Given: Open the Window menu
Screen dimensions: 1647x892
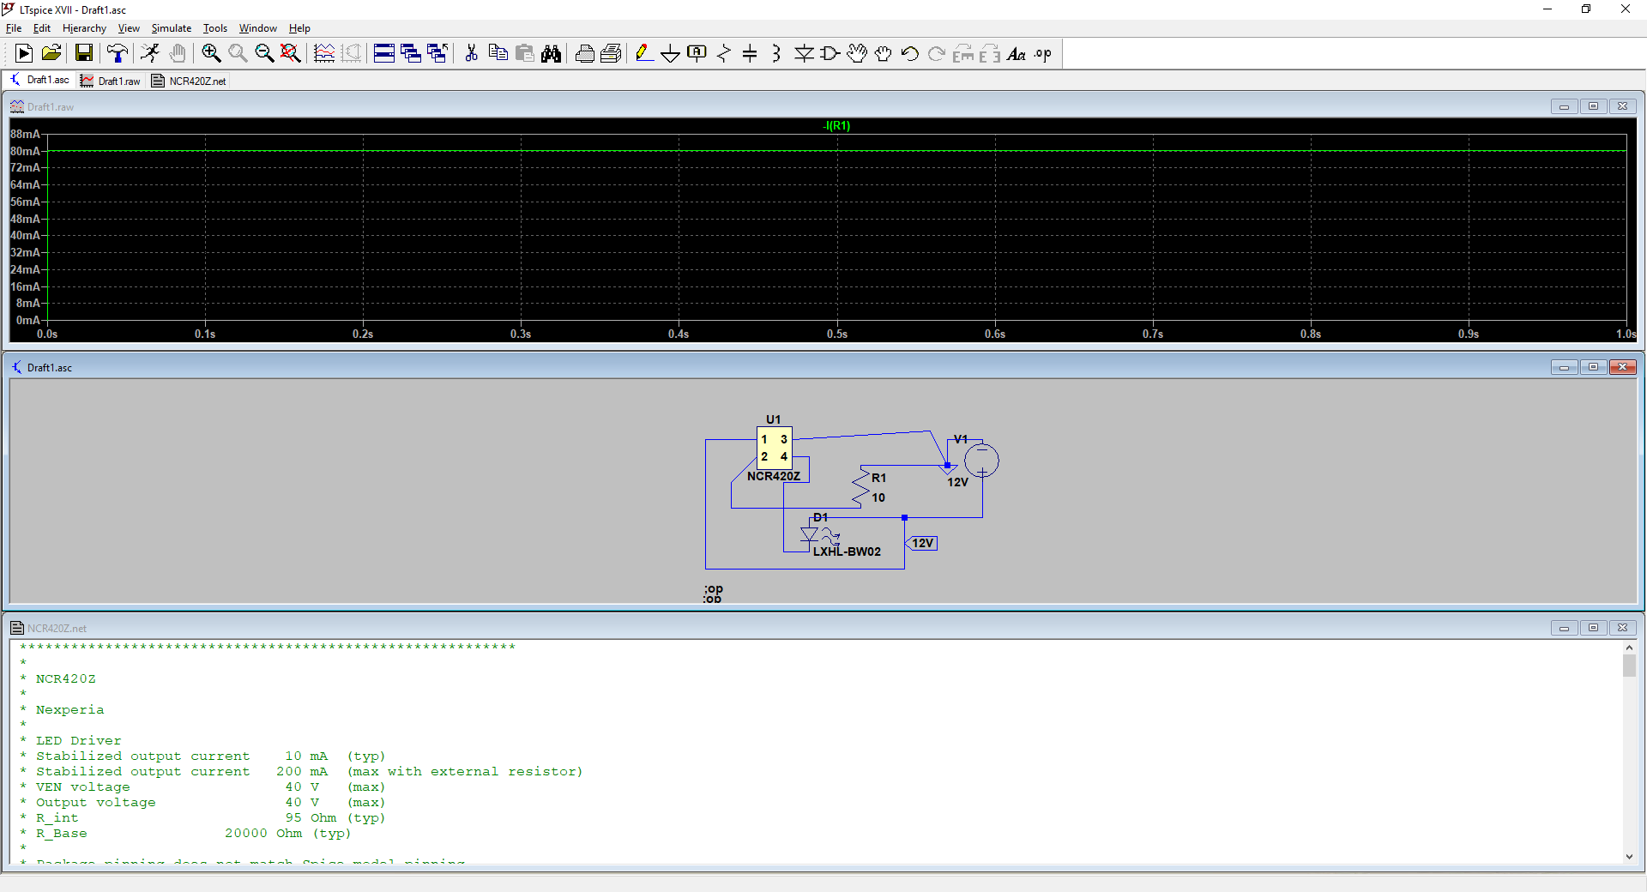Looking at the screenshot, I should (257, 28).
